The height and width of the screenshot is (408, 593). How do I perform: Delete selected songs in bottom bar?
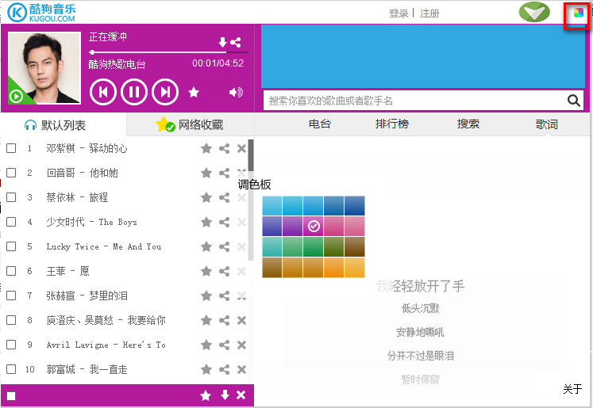(x=241, y=395)
